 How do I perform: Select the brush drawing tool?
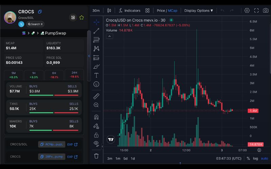click(96, 67)
